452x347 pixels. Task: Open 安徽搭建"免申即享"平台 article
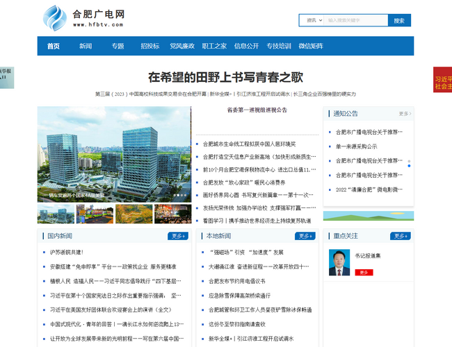[x=113, y=266]
